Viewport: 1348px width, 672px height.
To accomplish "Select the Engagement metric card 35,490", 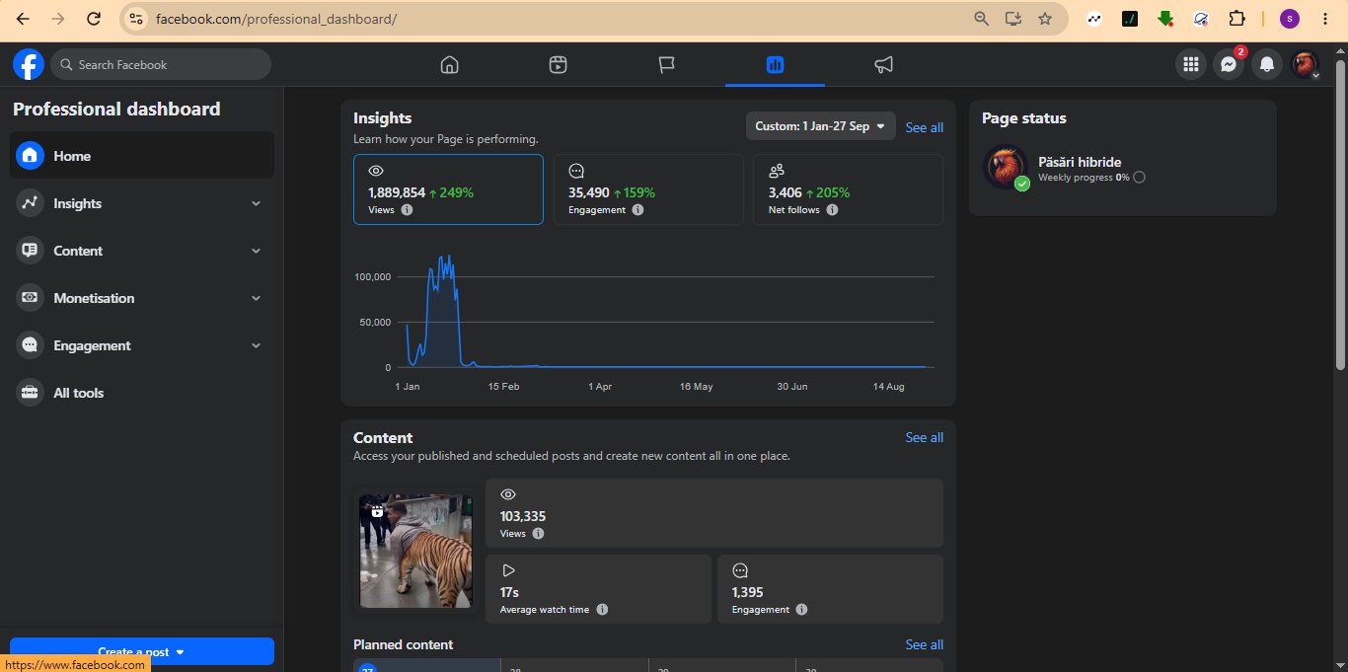I will 648,189.
